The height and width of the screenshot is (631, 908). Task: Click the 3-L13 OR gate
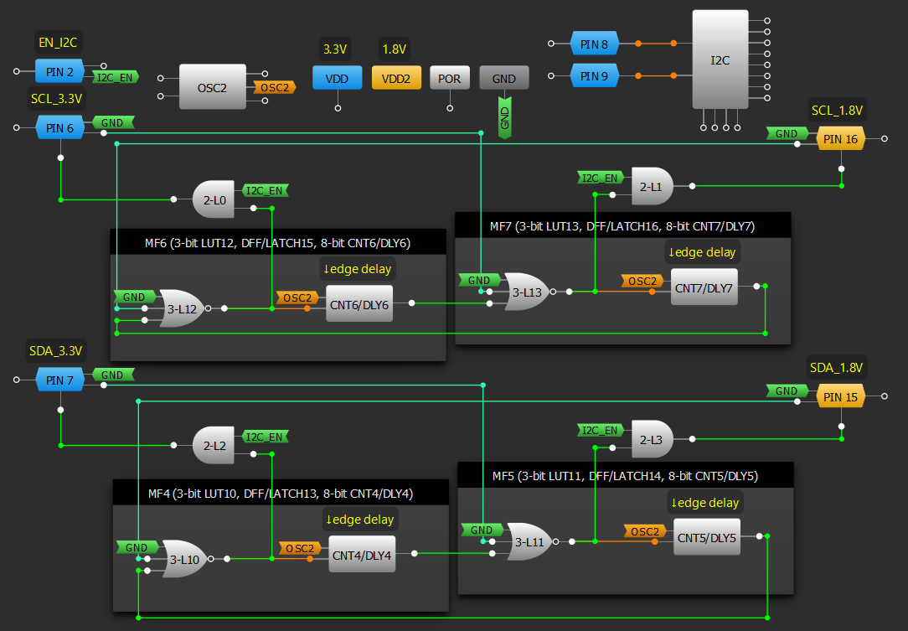pos(526,292)
